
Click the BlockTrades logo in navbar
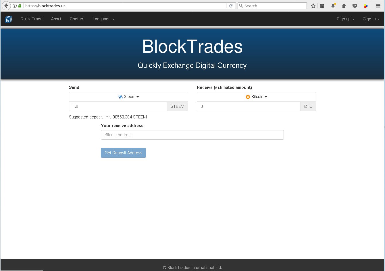tap(8, 19)
